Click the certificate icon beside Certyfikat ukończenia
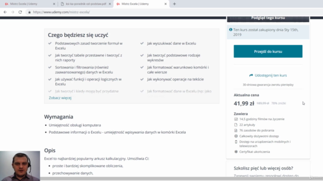 236,152
